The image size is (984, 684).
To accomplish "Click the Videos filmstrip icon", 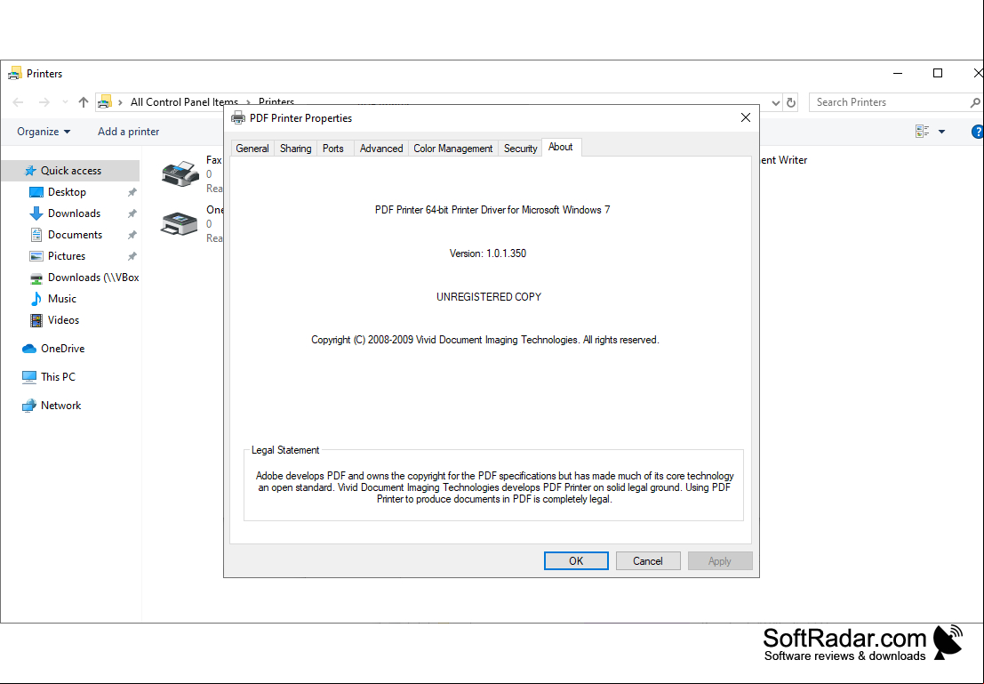I will [36, 319].
